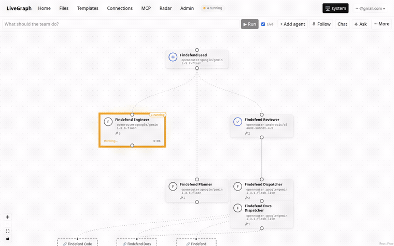Click the Findefend Docs Dispatcher F avatar icon

click(x=238, y=208)
